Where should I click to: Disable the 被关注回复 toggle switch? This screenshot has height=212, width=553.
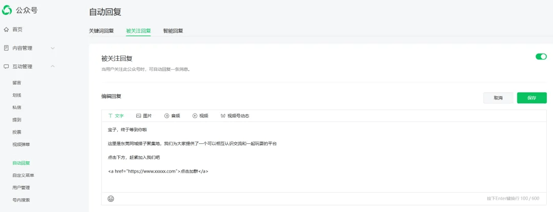point(541,57)
